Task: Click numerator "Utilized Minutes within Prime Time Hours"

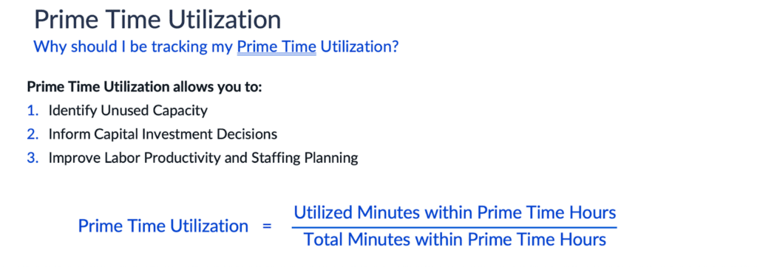Action: point(455,212)
